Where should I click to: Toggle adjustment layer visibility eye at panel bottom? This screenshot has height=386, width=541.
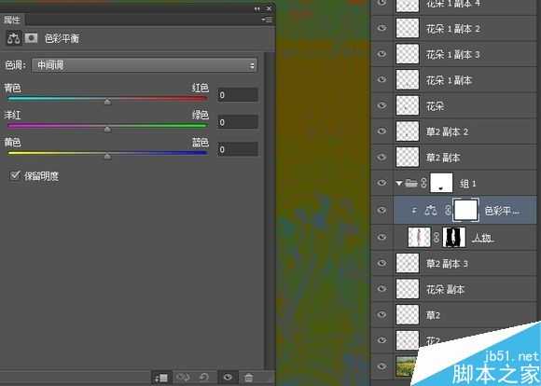229,377
